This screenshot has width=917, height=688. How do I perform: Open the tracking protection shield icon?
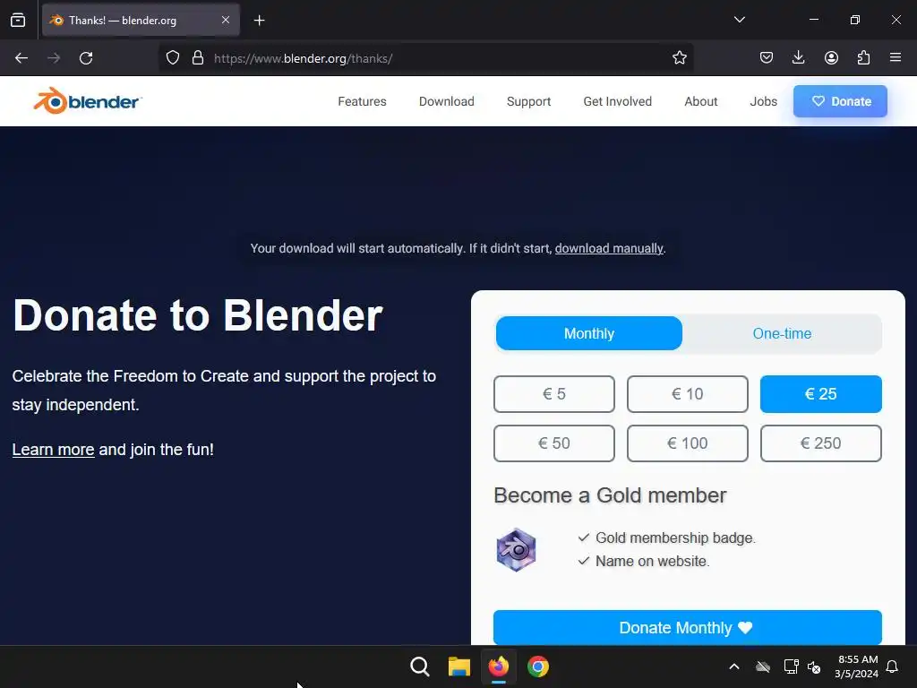(173, 58)
